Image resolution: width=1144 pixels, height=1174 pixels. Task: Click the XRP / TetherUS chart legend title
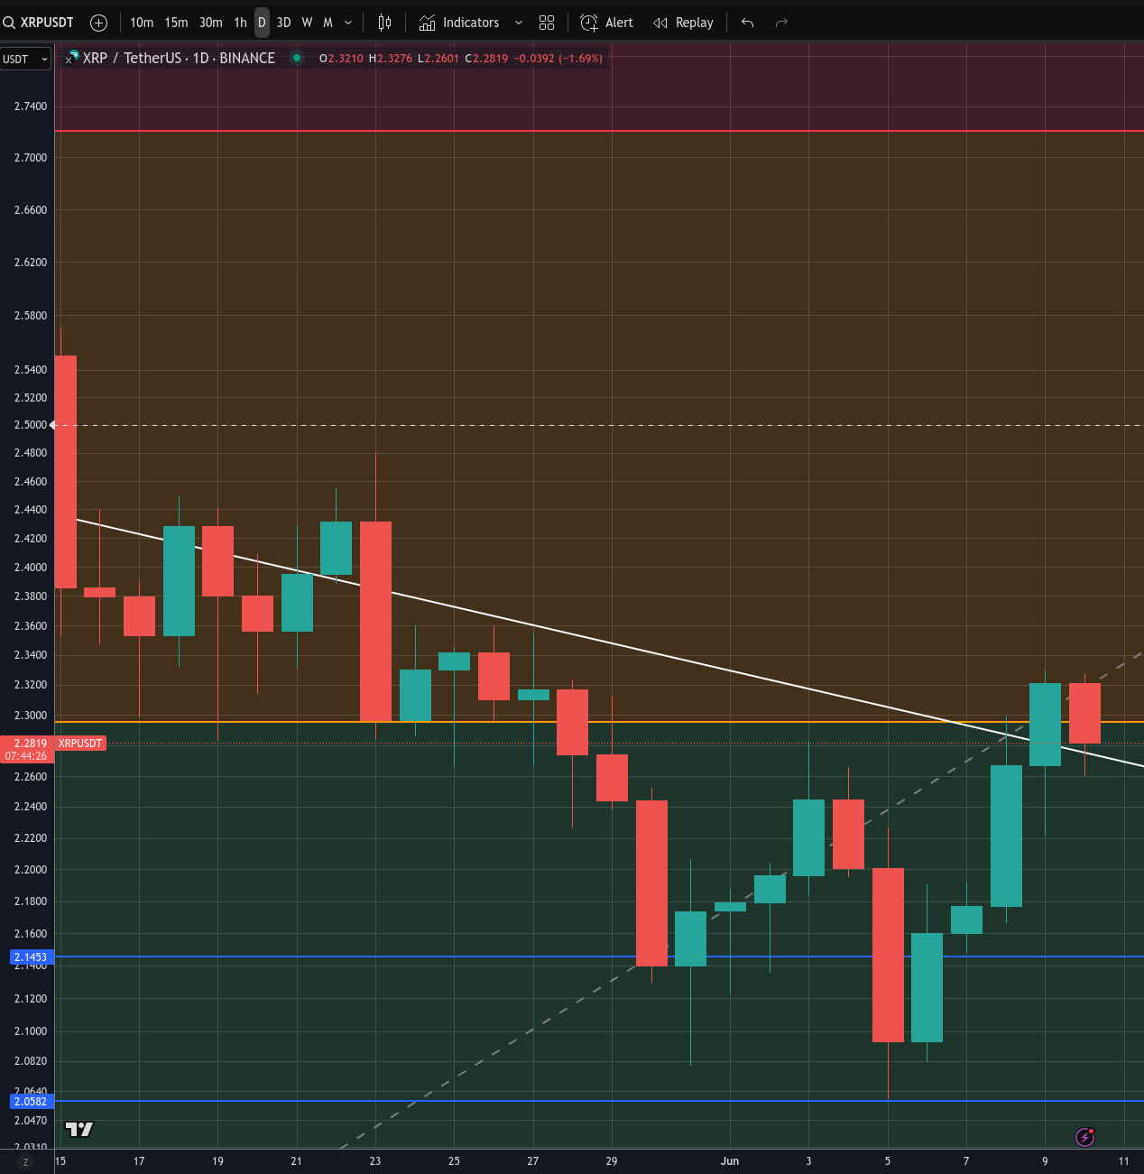click(179, 58)
